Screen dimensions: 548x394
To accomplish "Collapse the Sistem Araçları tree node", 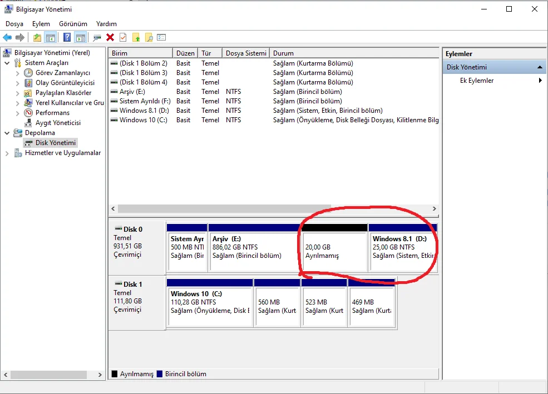I will [7, 63].
